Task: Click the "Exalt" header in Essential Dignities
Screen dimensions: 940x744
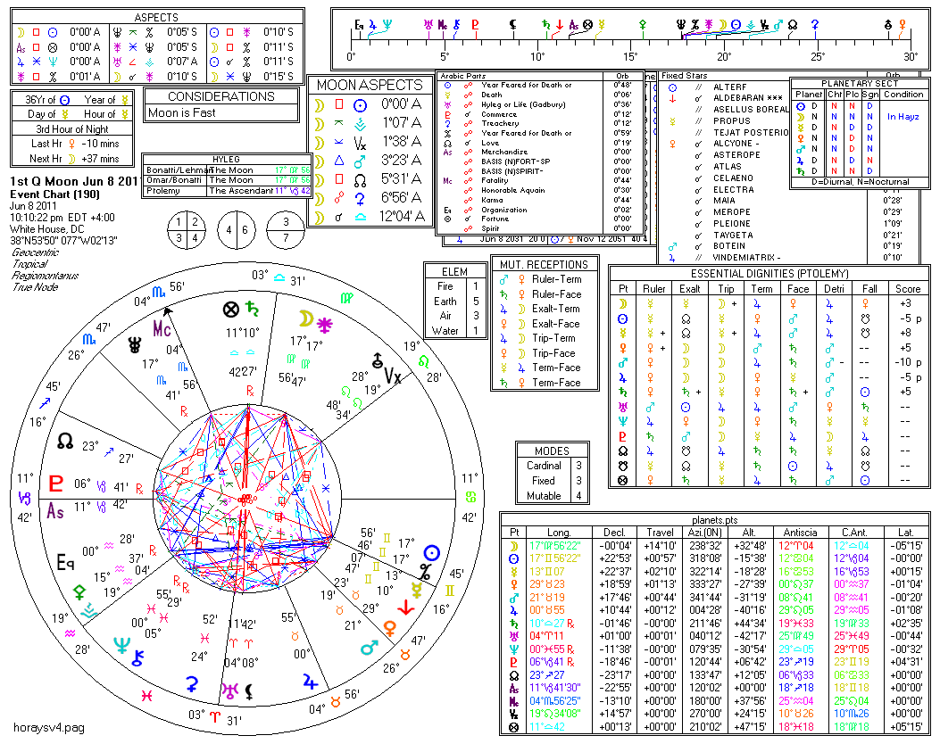Action: pyautogui.click(x=689, y=289)
